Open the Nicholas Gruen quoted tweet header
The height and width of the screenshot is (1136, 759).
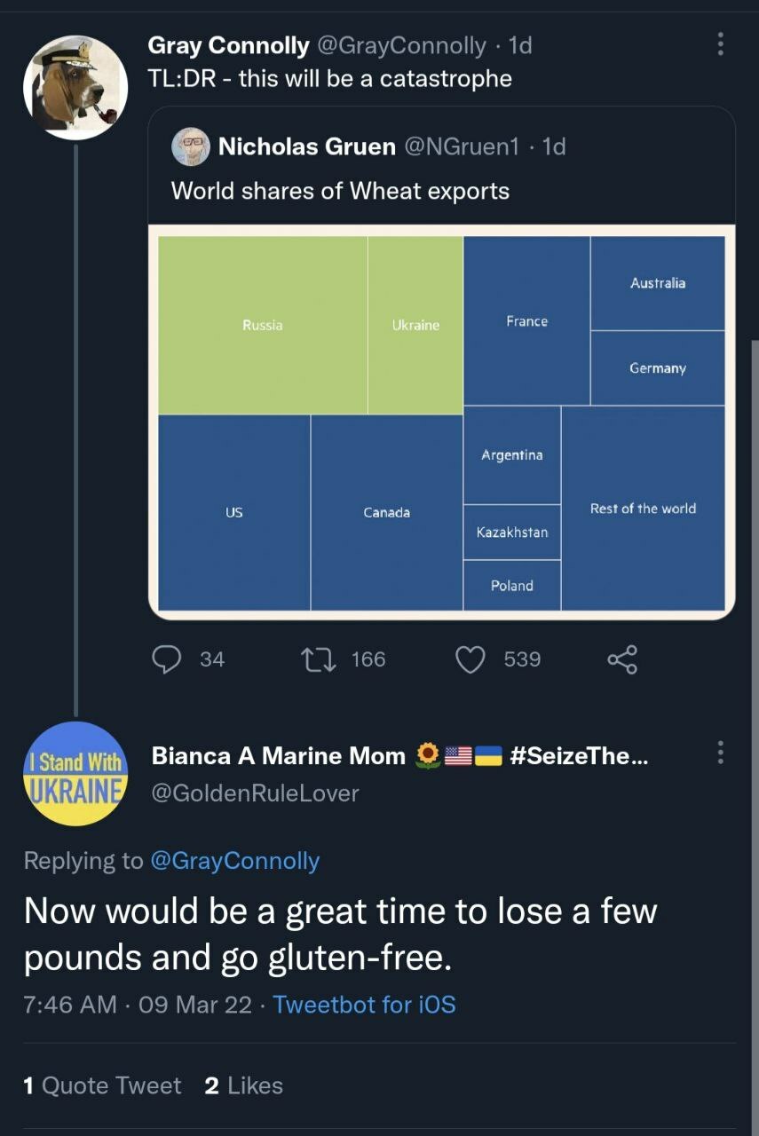306,146
